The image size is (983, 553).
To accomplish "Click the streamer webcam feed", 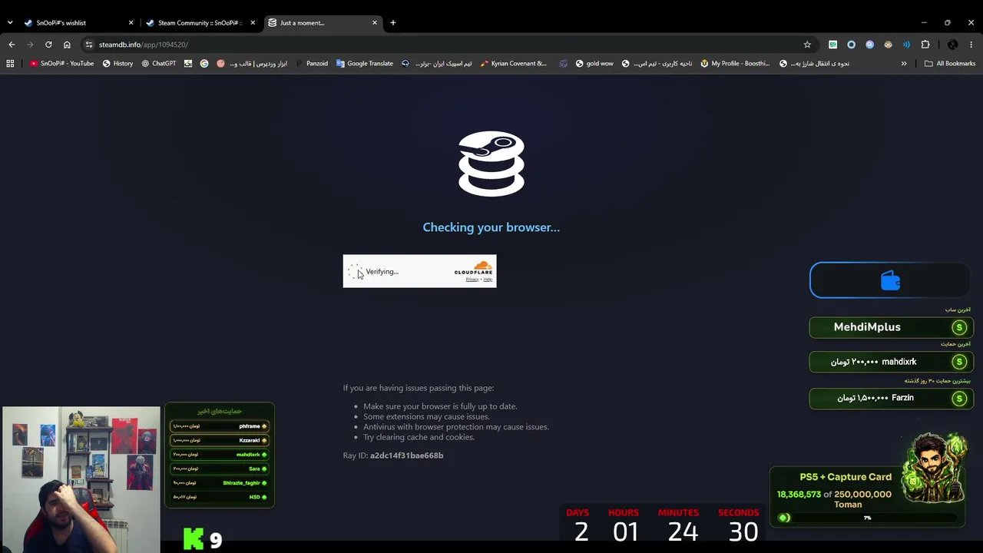I will point(81,479).
